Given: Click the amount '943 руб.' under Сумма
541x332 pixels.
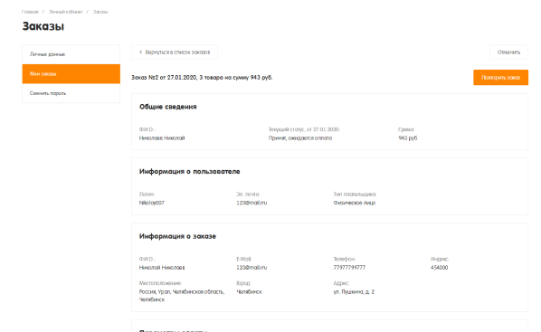Looking at the screenshot, I should pyautogui.click(x=408, y=138).
